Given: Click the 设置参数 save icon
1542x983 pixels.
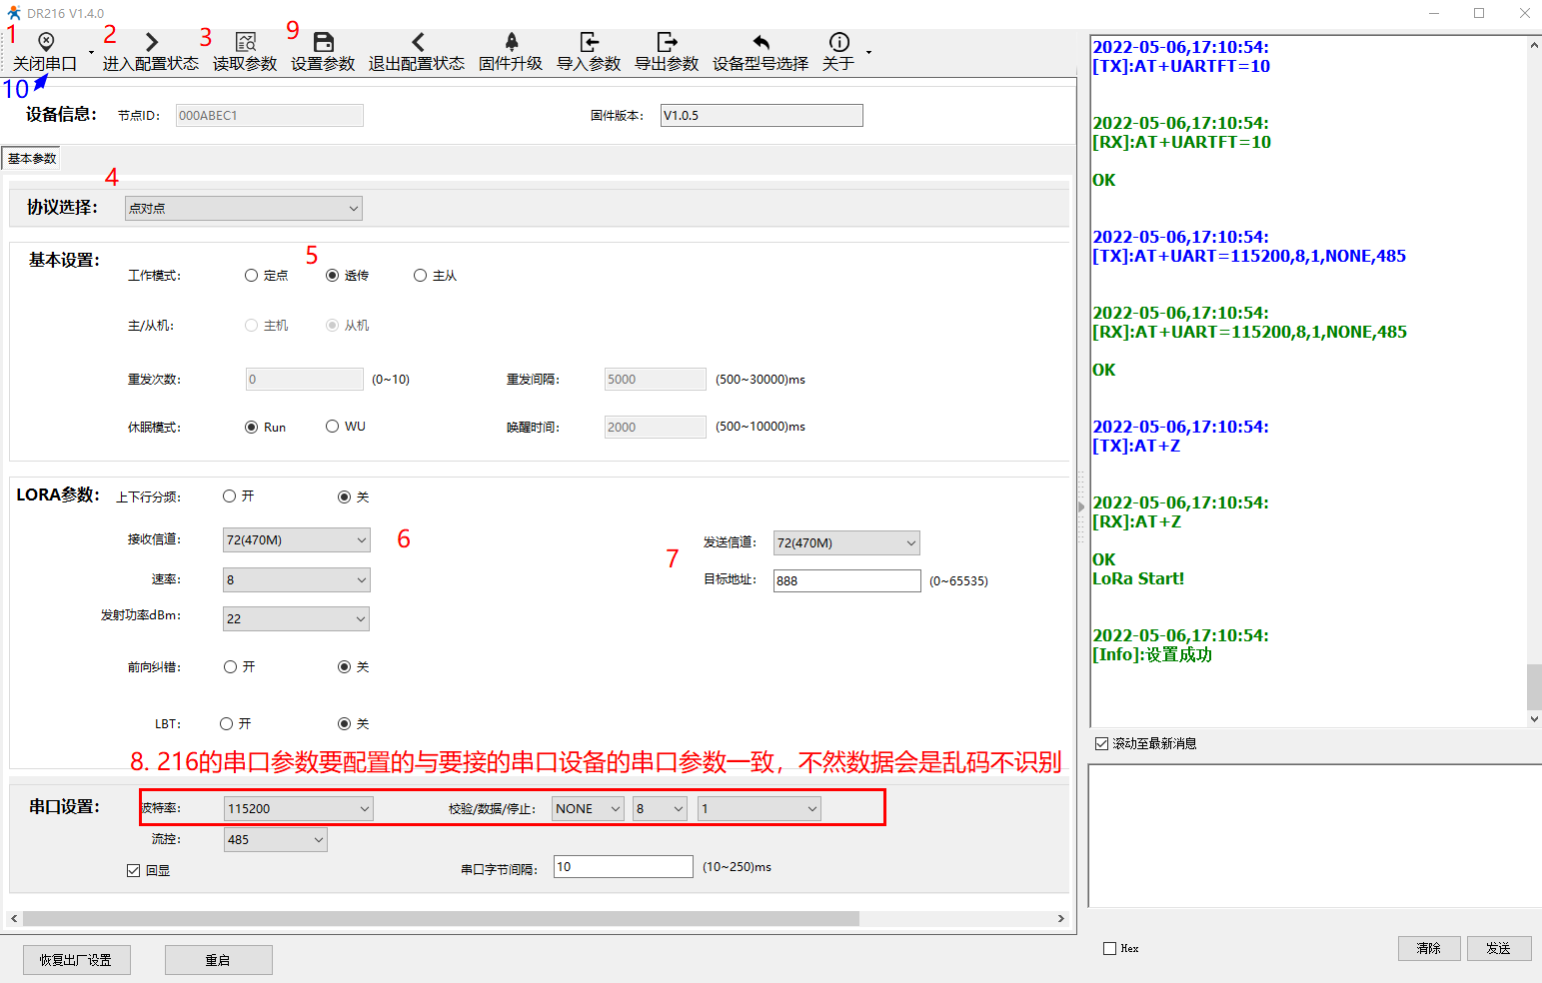Looking at the screenshot, I should tap(323, 42).
